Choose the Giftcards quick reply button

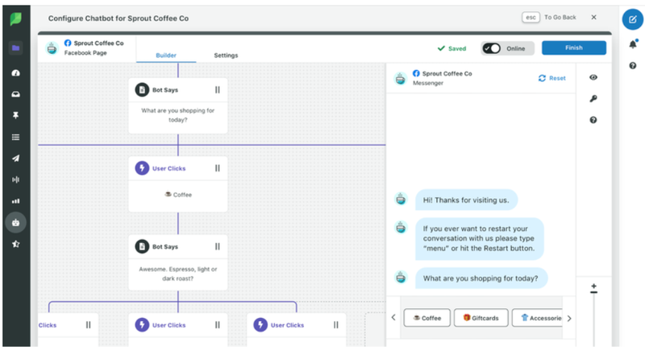coord(481,318)
